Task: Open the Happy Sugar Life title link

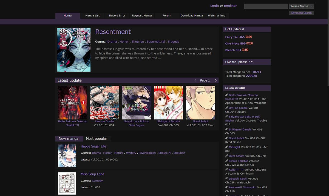Action: click(93, 146)
